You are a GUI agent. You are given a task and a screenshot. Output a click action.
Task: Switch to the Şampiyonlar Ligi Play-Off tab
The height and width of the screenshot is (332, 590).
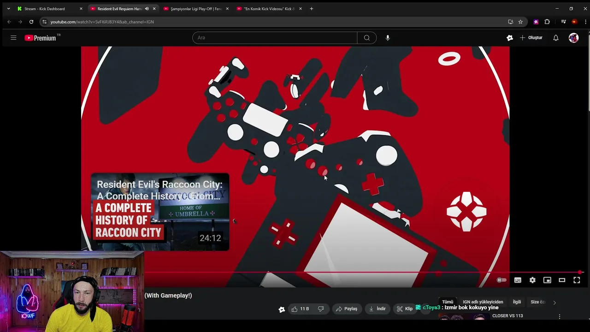[196, 9]
